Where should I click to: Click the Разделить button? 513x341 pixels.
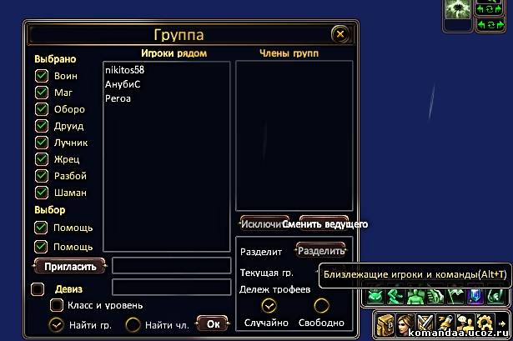coord(321,251)
